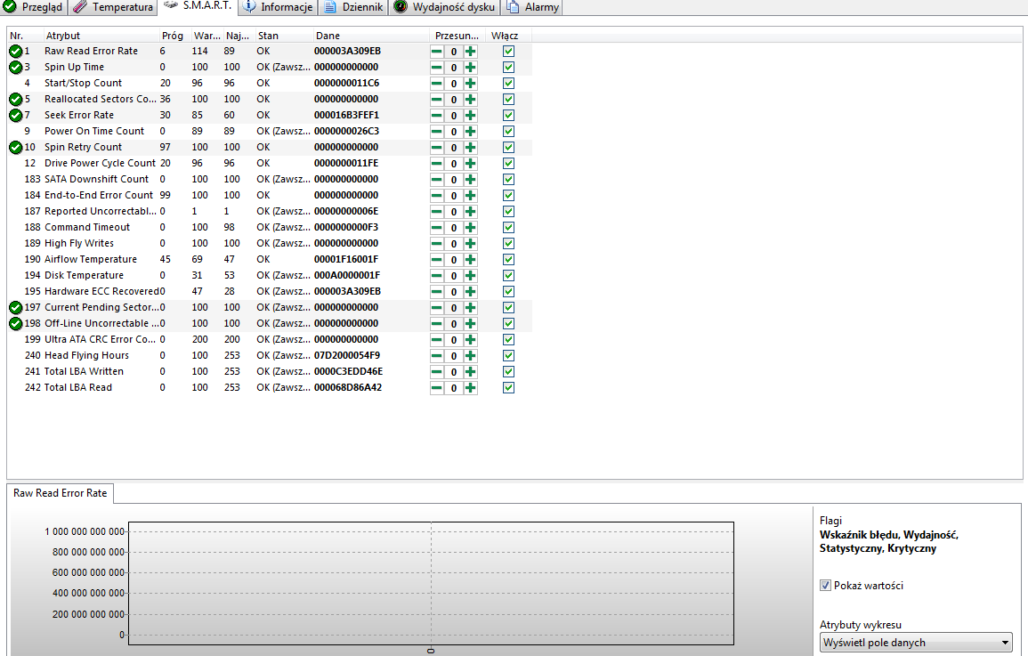Click plus offset for Start/Stop Count
The width and height of the screenshot is (1028, 656).
tap(470, 84)
